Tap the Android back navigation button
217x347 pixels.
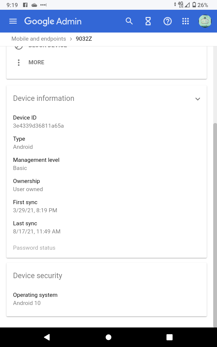click(x=47, y=337)
